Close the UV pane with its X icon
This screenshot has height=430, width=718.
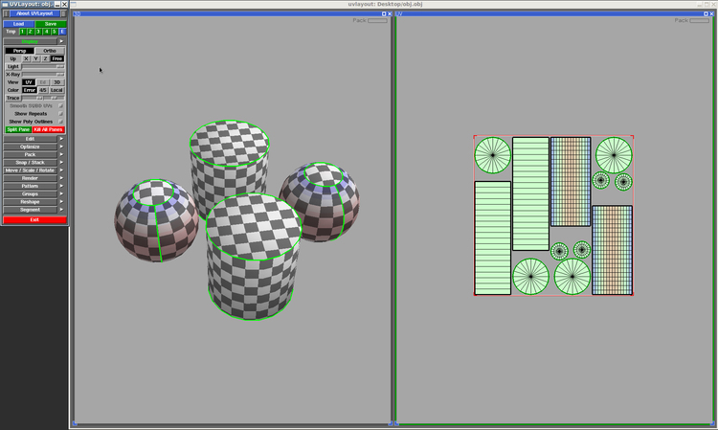tap(711, 13)
